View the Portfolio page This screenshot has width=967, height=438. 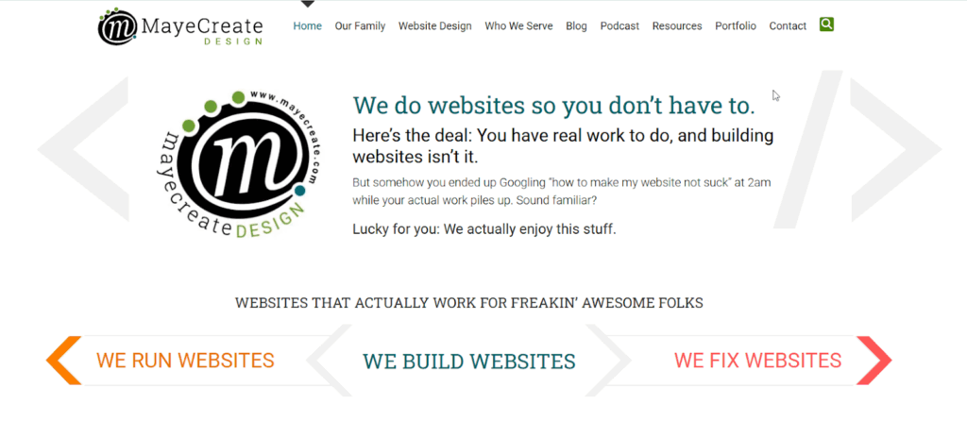(736, 25)
